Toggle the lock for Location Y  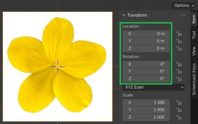pos(179,41)
